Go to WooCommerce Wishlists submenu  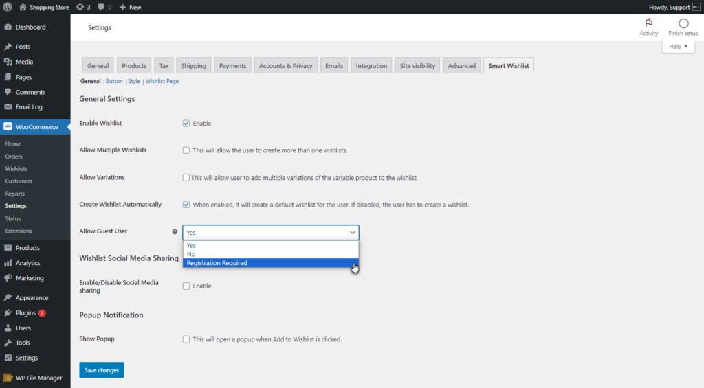pos(16,169)
